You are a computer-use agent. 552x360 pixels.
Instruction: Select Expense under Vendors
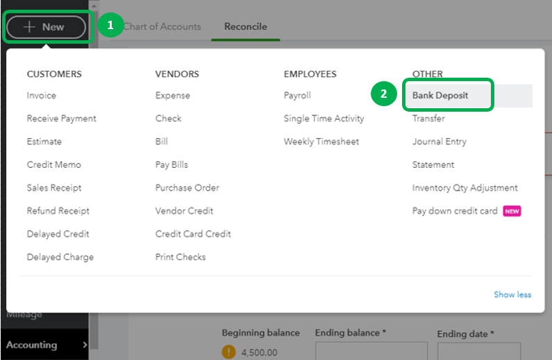[x=172, y=96]
